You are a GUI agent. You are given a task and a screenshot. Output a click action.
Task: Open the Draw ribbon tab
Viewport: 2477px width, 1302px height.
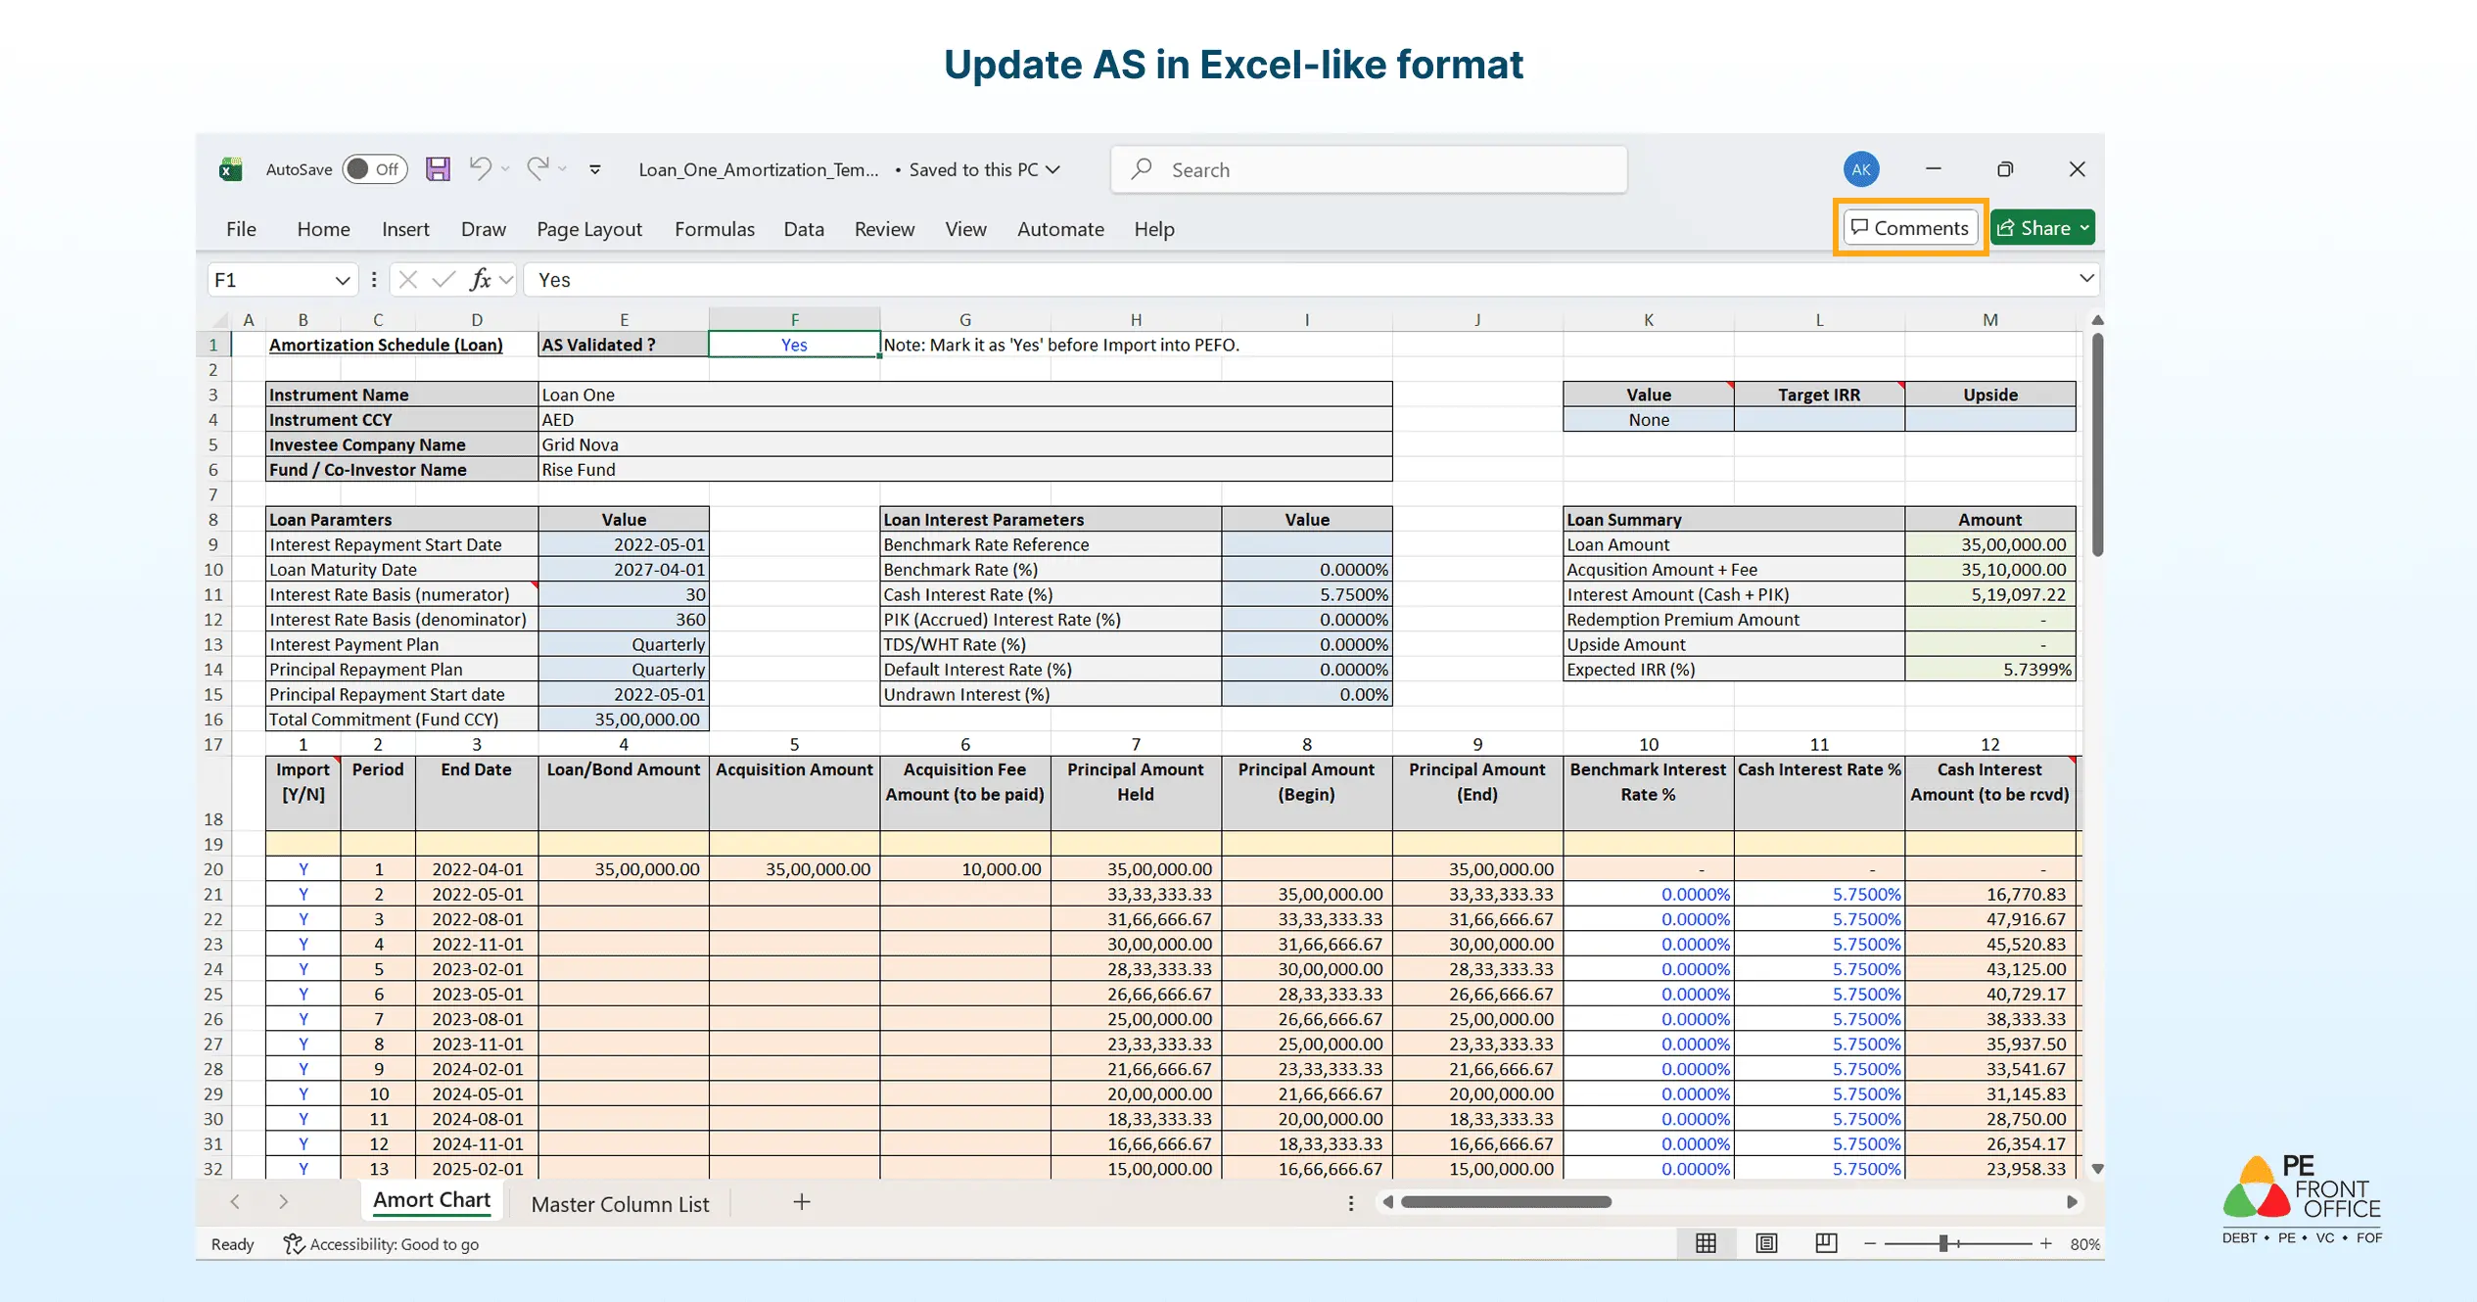tap(484, 229)
